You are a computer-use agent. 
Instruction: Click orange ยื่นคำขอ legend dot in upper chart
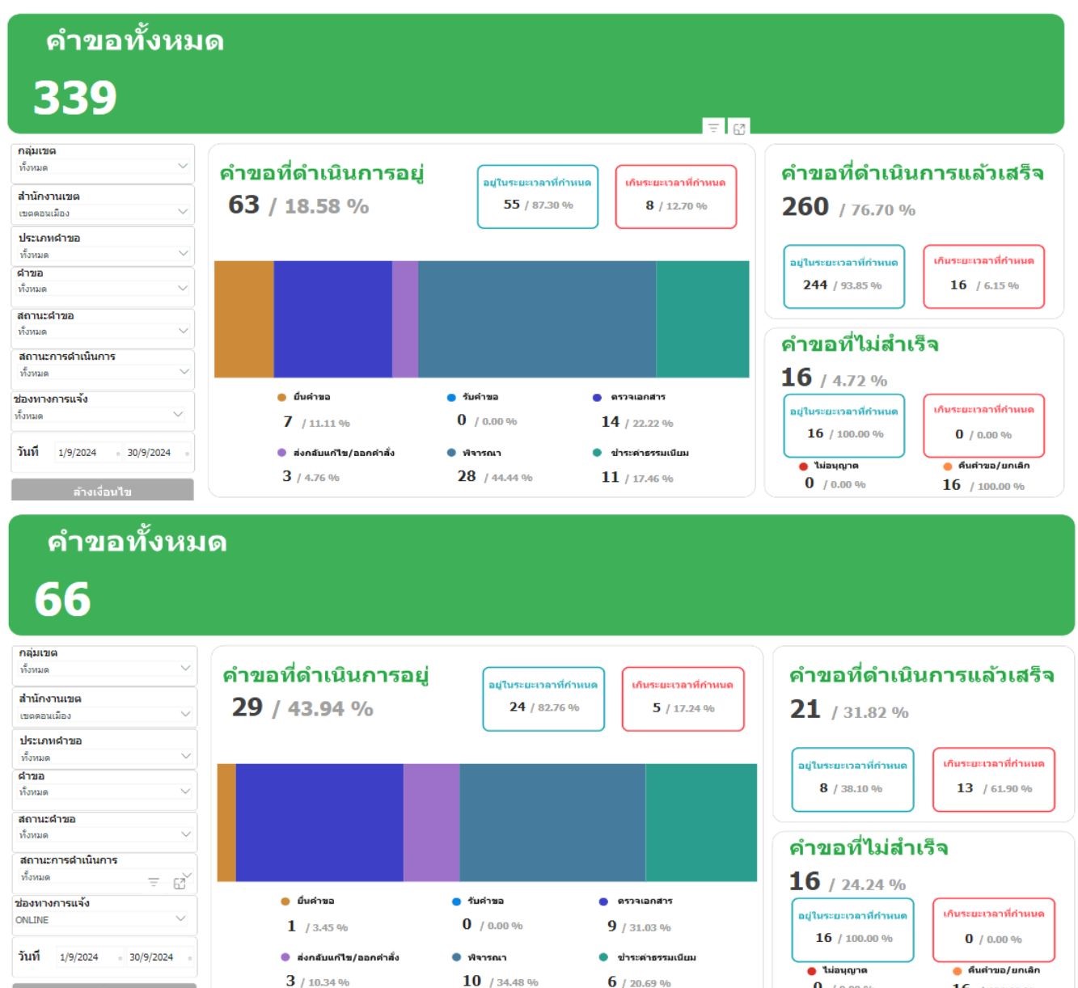[281, 397]
